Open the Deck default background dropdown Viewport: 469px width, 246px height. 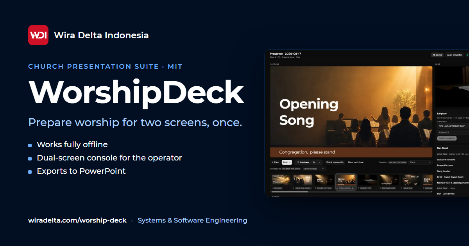point(314,169)
